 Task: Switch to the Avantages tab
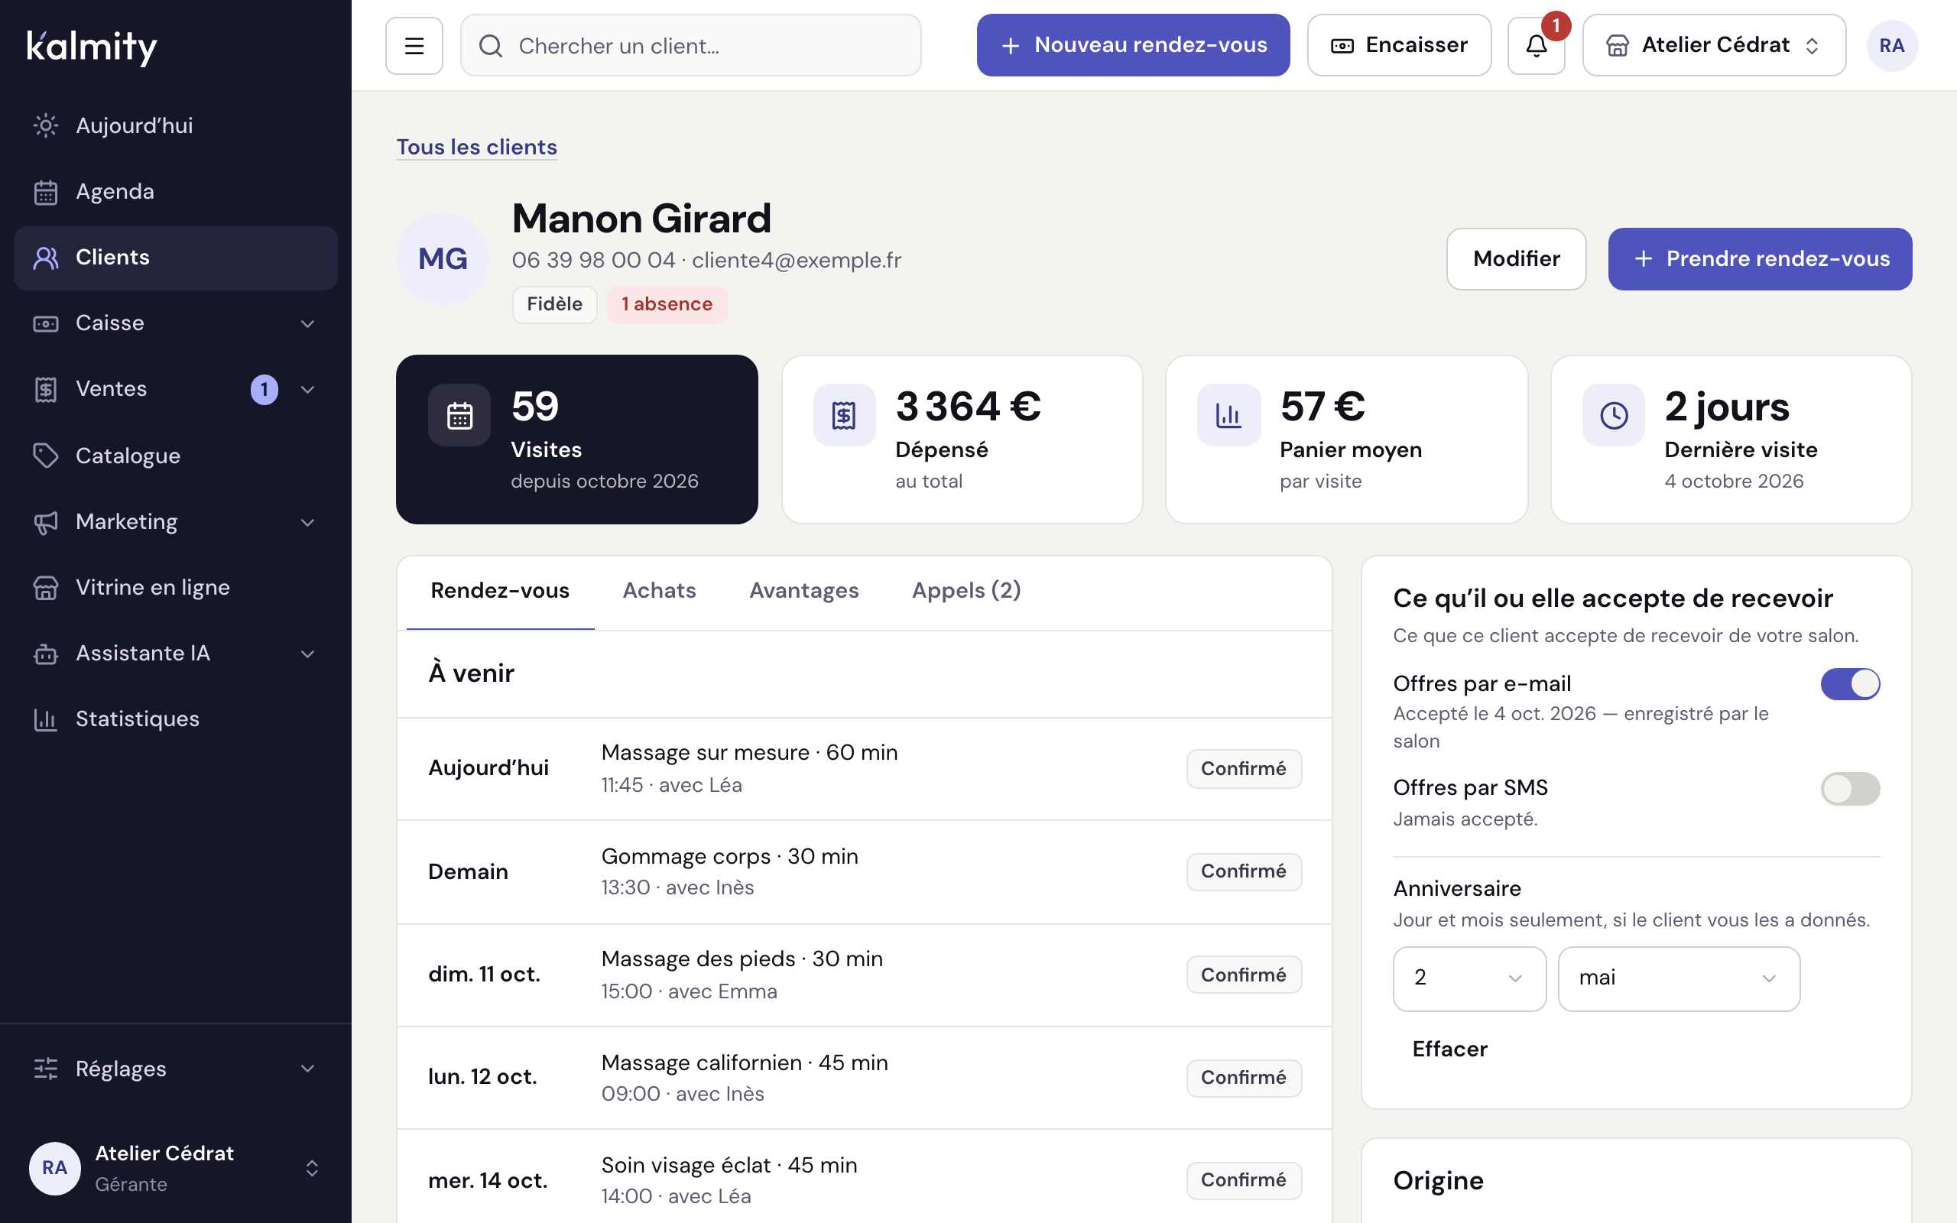(804, 592)
